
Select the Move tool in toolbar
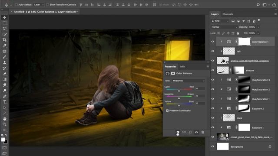tap(5, 17)
